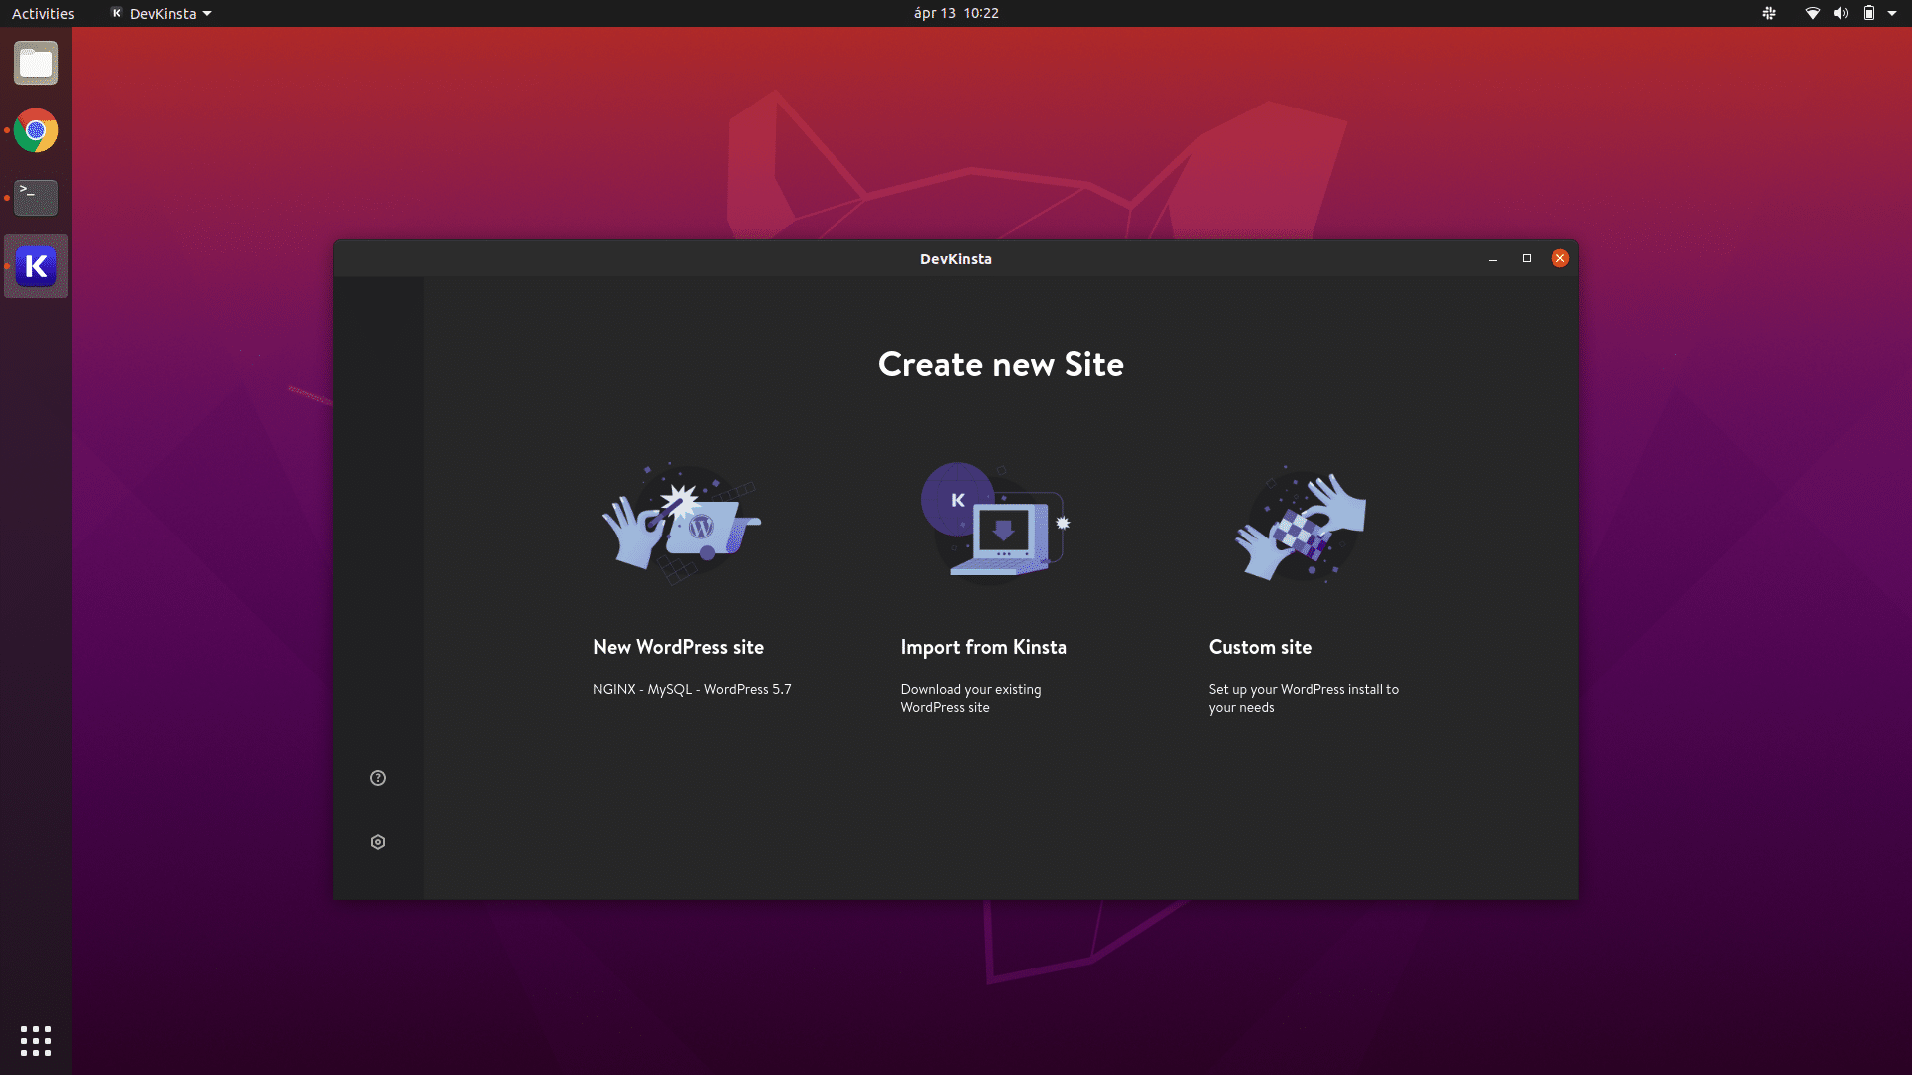1912x1075 pixels.
Task: Open Chrome browser from Ubuntu dock
Action: click(36, 130)
